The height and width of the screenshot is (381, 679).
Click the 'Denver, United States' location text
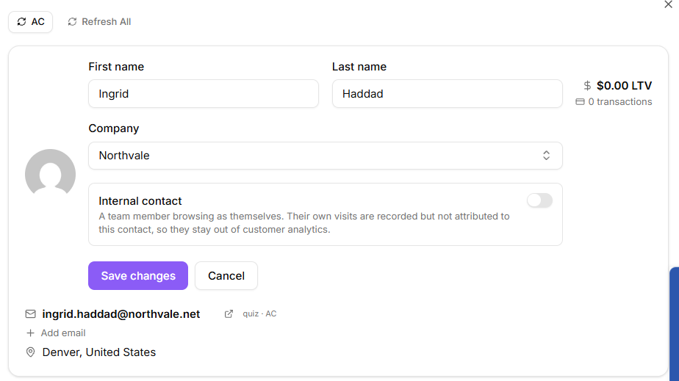click(x=98, y=352)
